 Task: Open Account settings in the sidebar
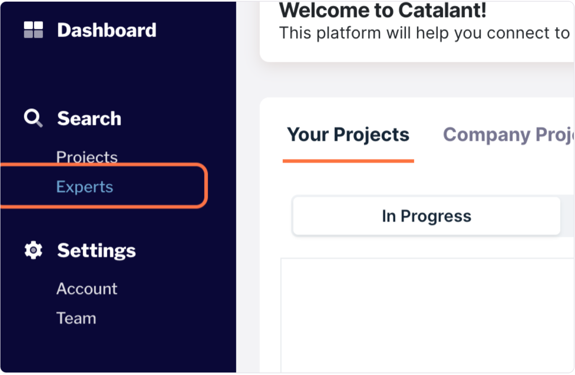[x=87, y=289]
